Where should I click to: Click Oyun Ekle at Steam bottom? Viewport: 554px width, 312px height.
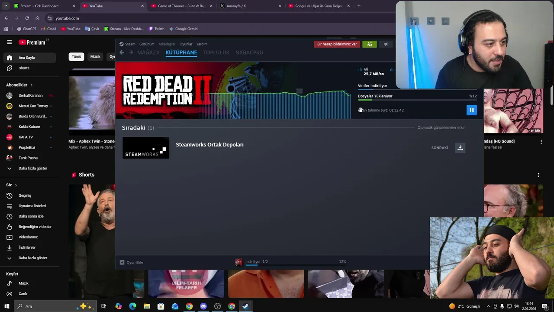click(131, 262)
